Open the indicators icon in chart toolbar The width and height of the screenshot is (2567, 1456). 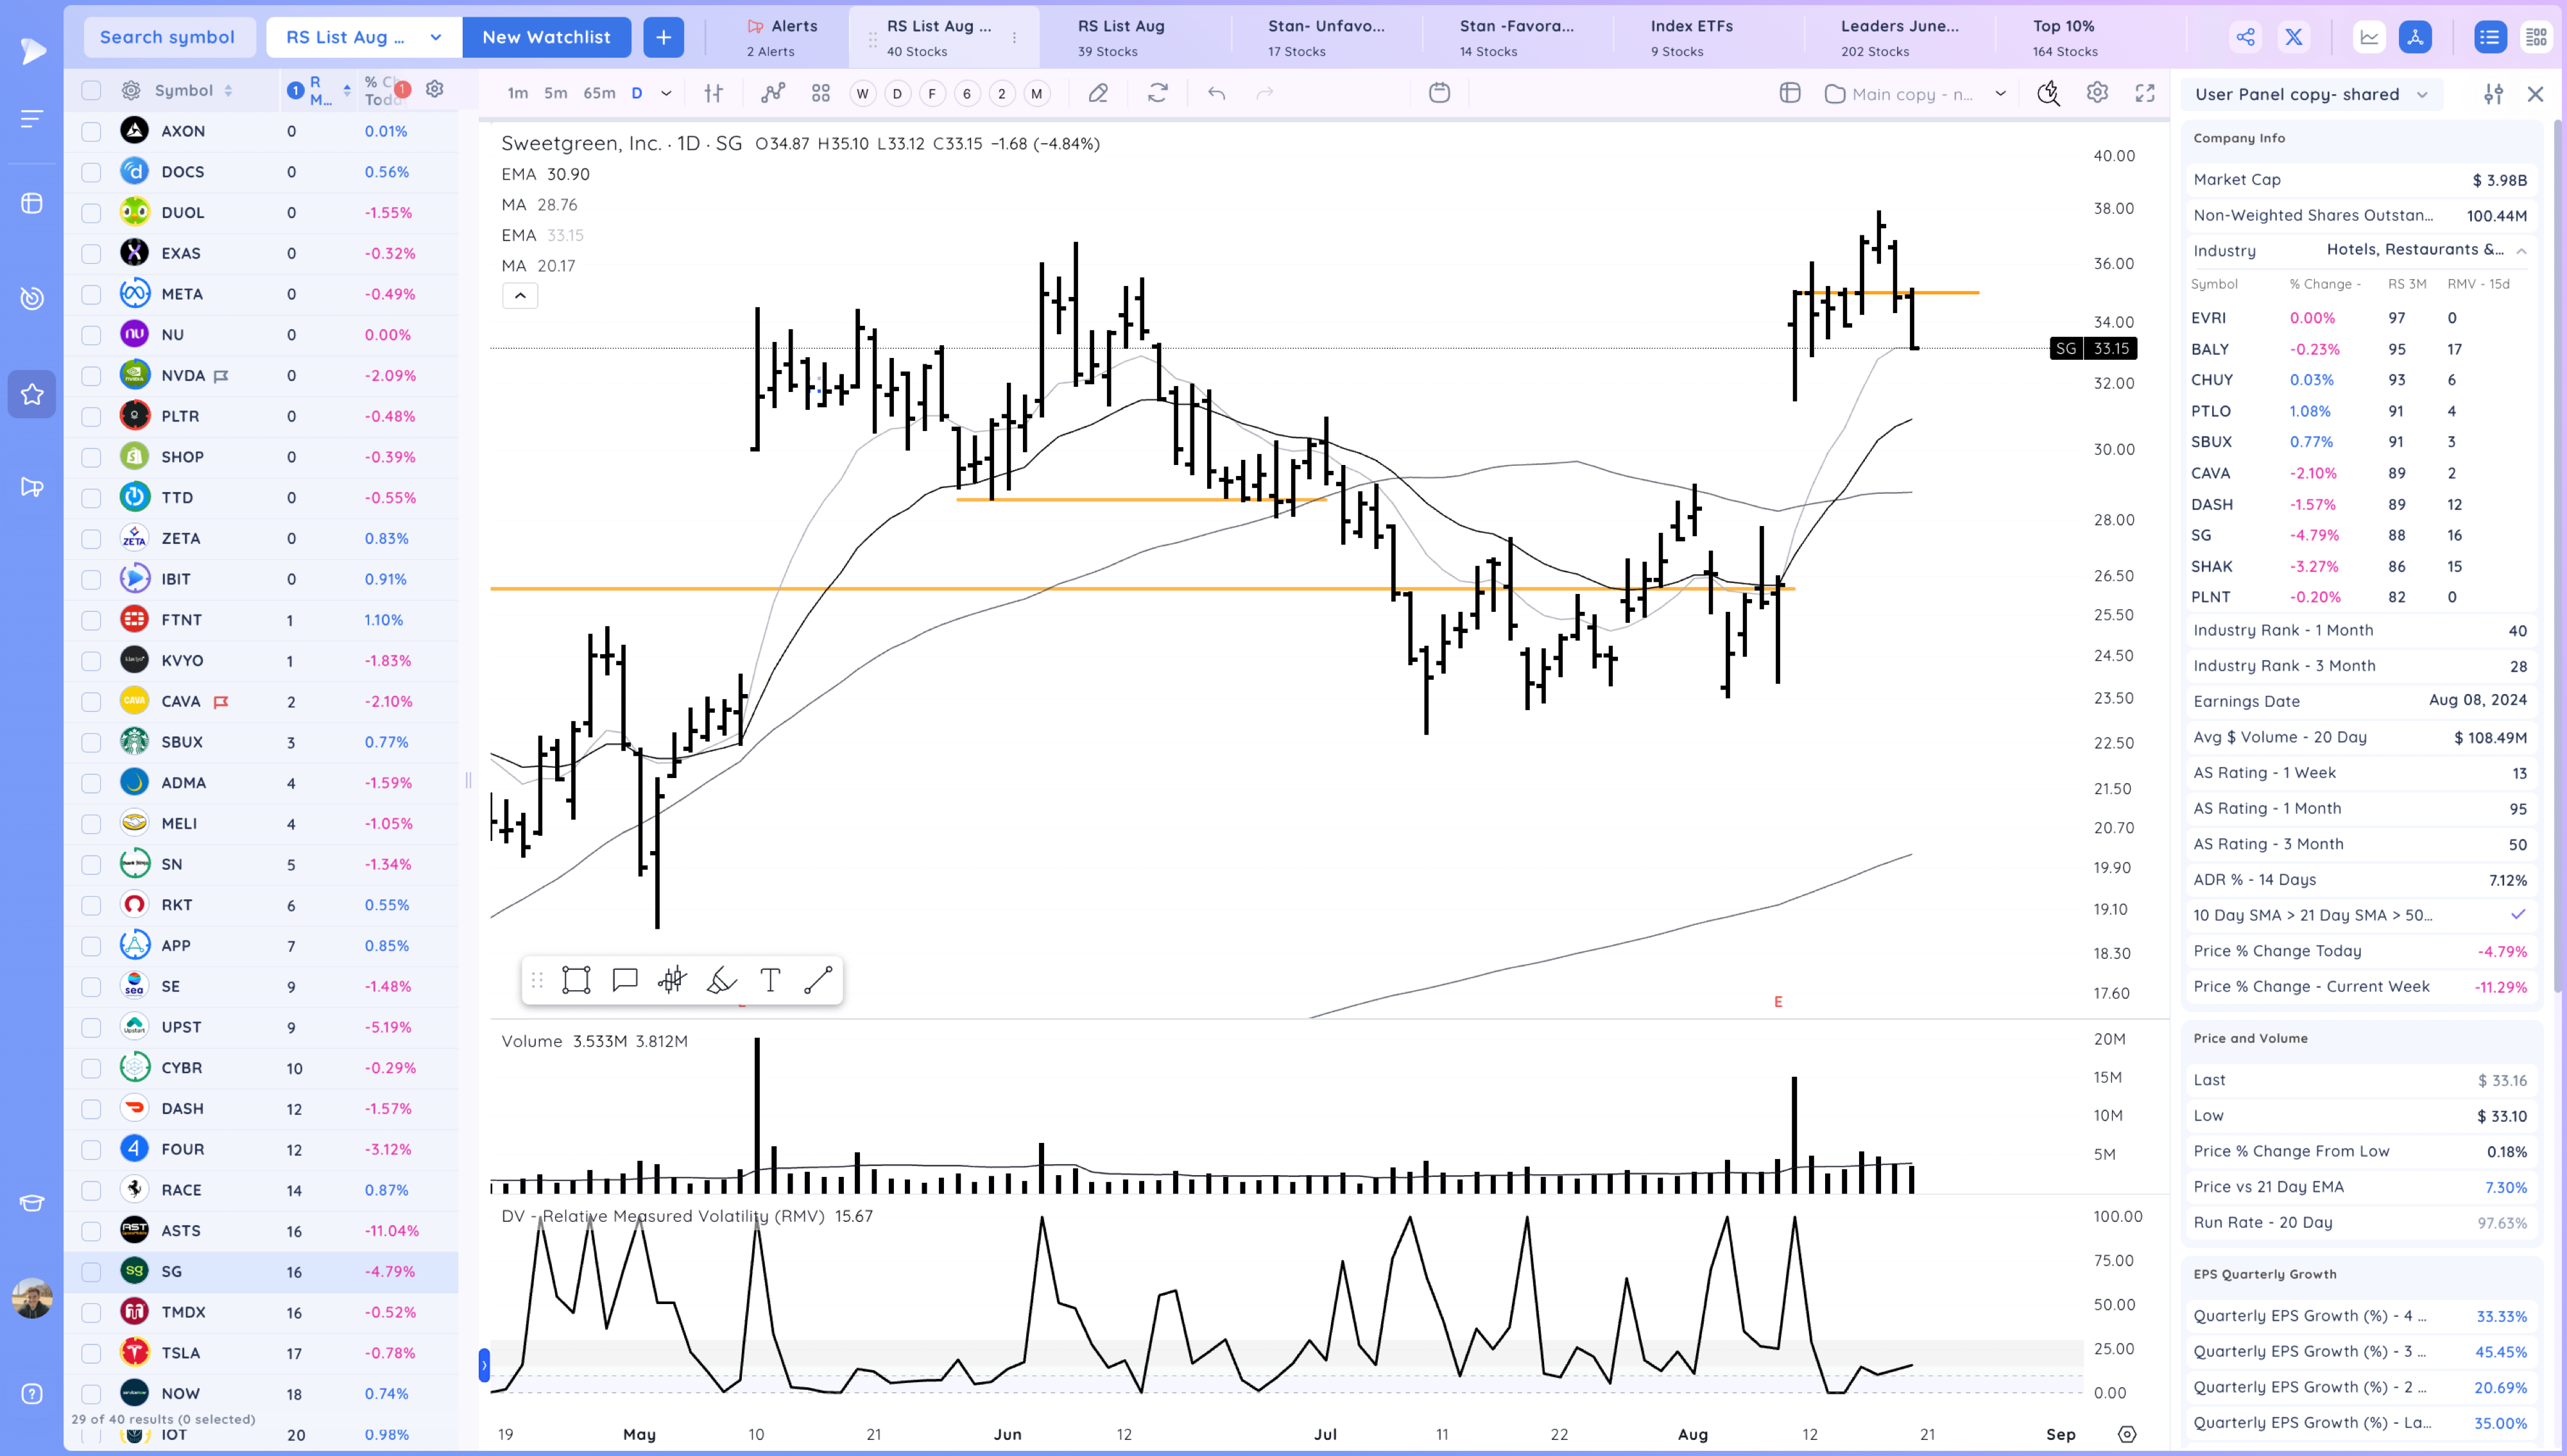(772, 93)
